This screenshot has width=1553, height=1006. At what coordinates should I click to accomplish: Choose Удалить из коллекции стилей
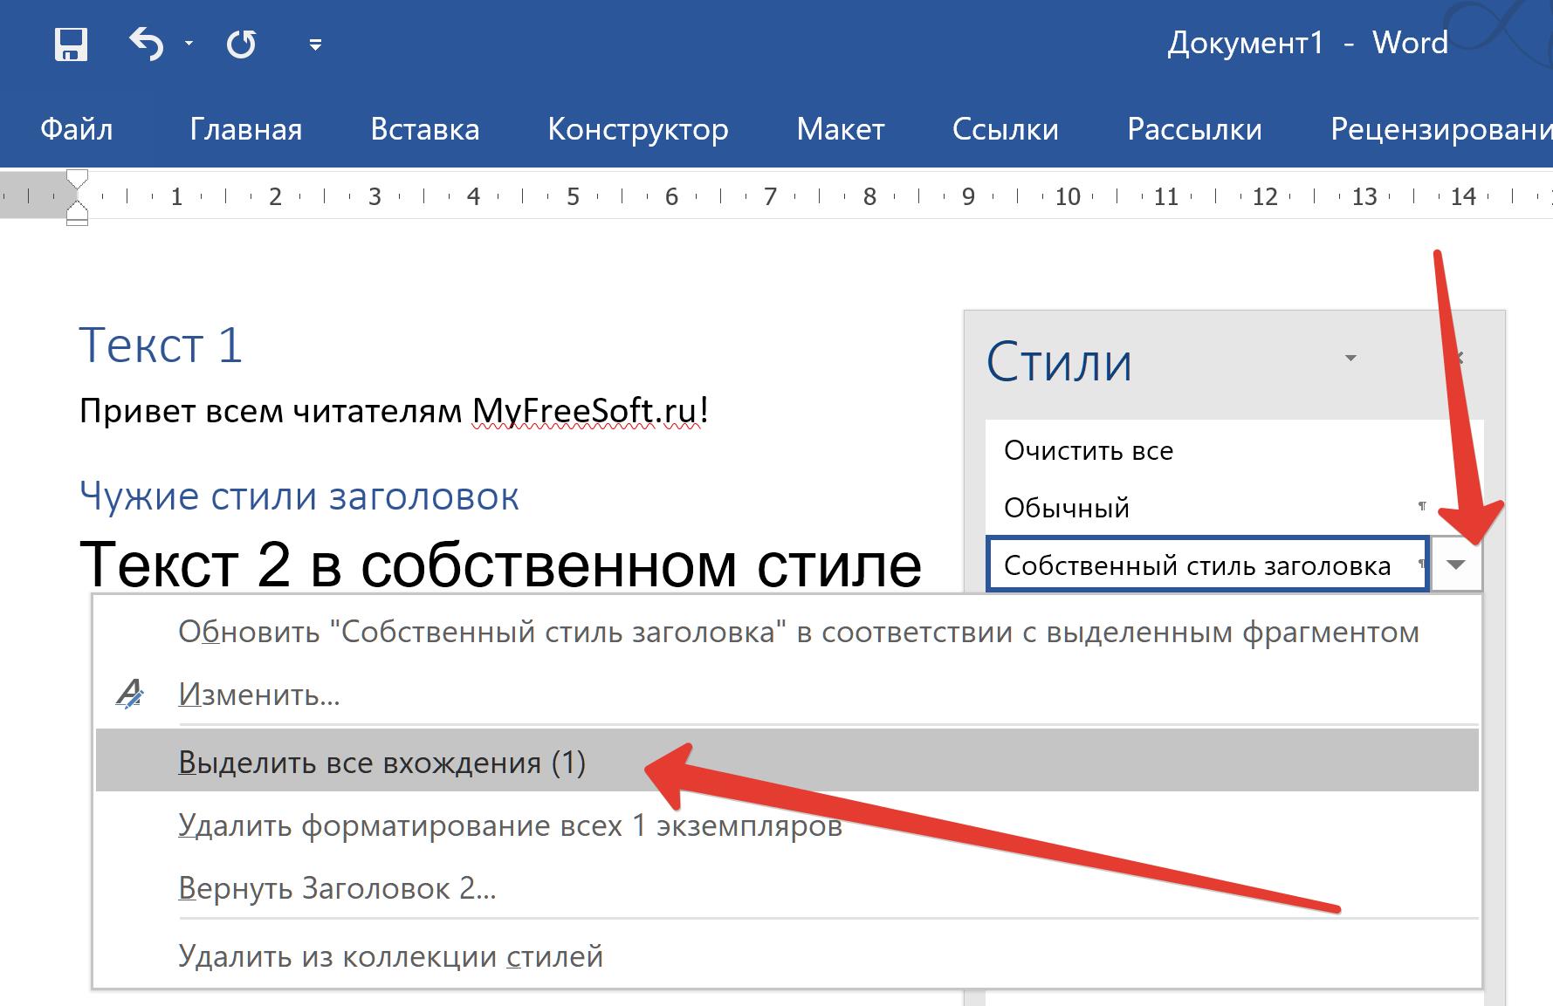pos(787,956)
